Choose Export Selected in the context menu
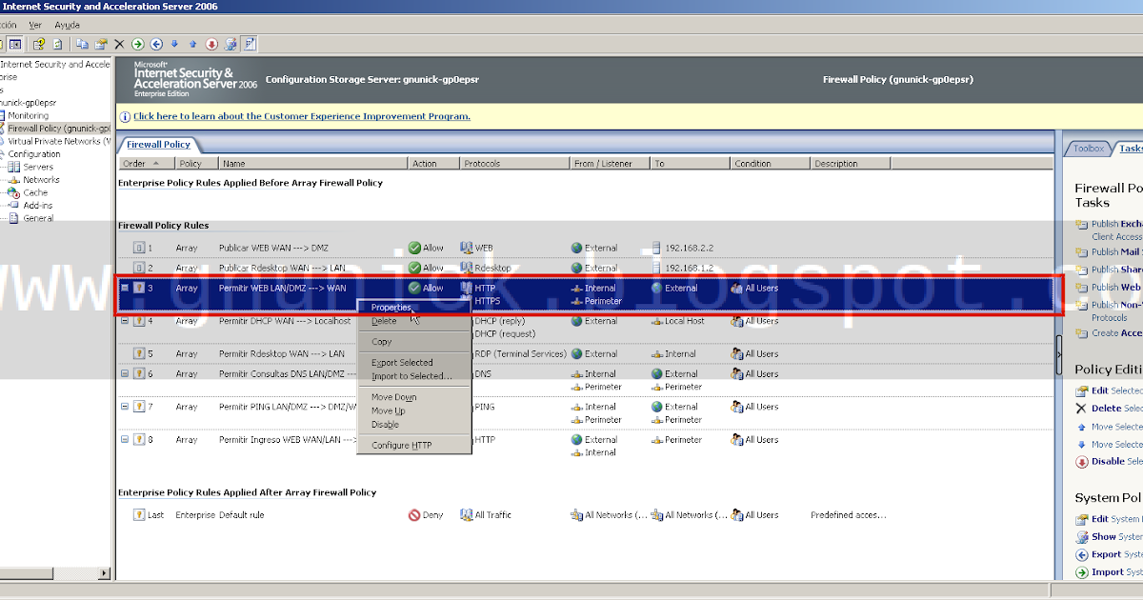 [413, 363]
